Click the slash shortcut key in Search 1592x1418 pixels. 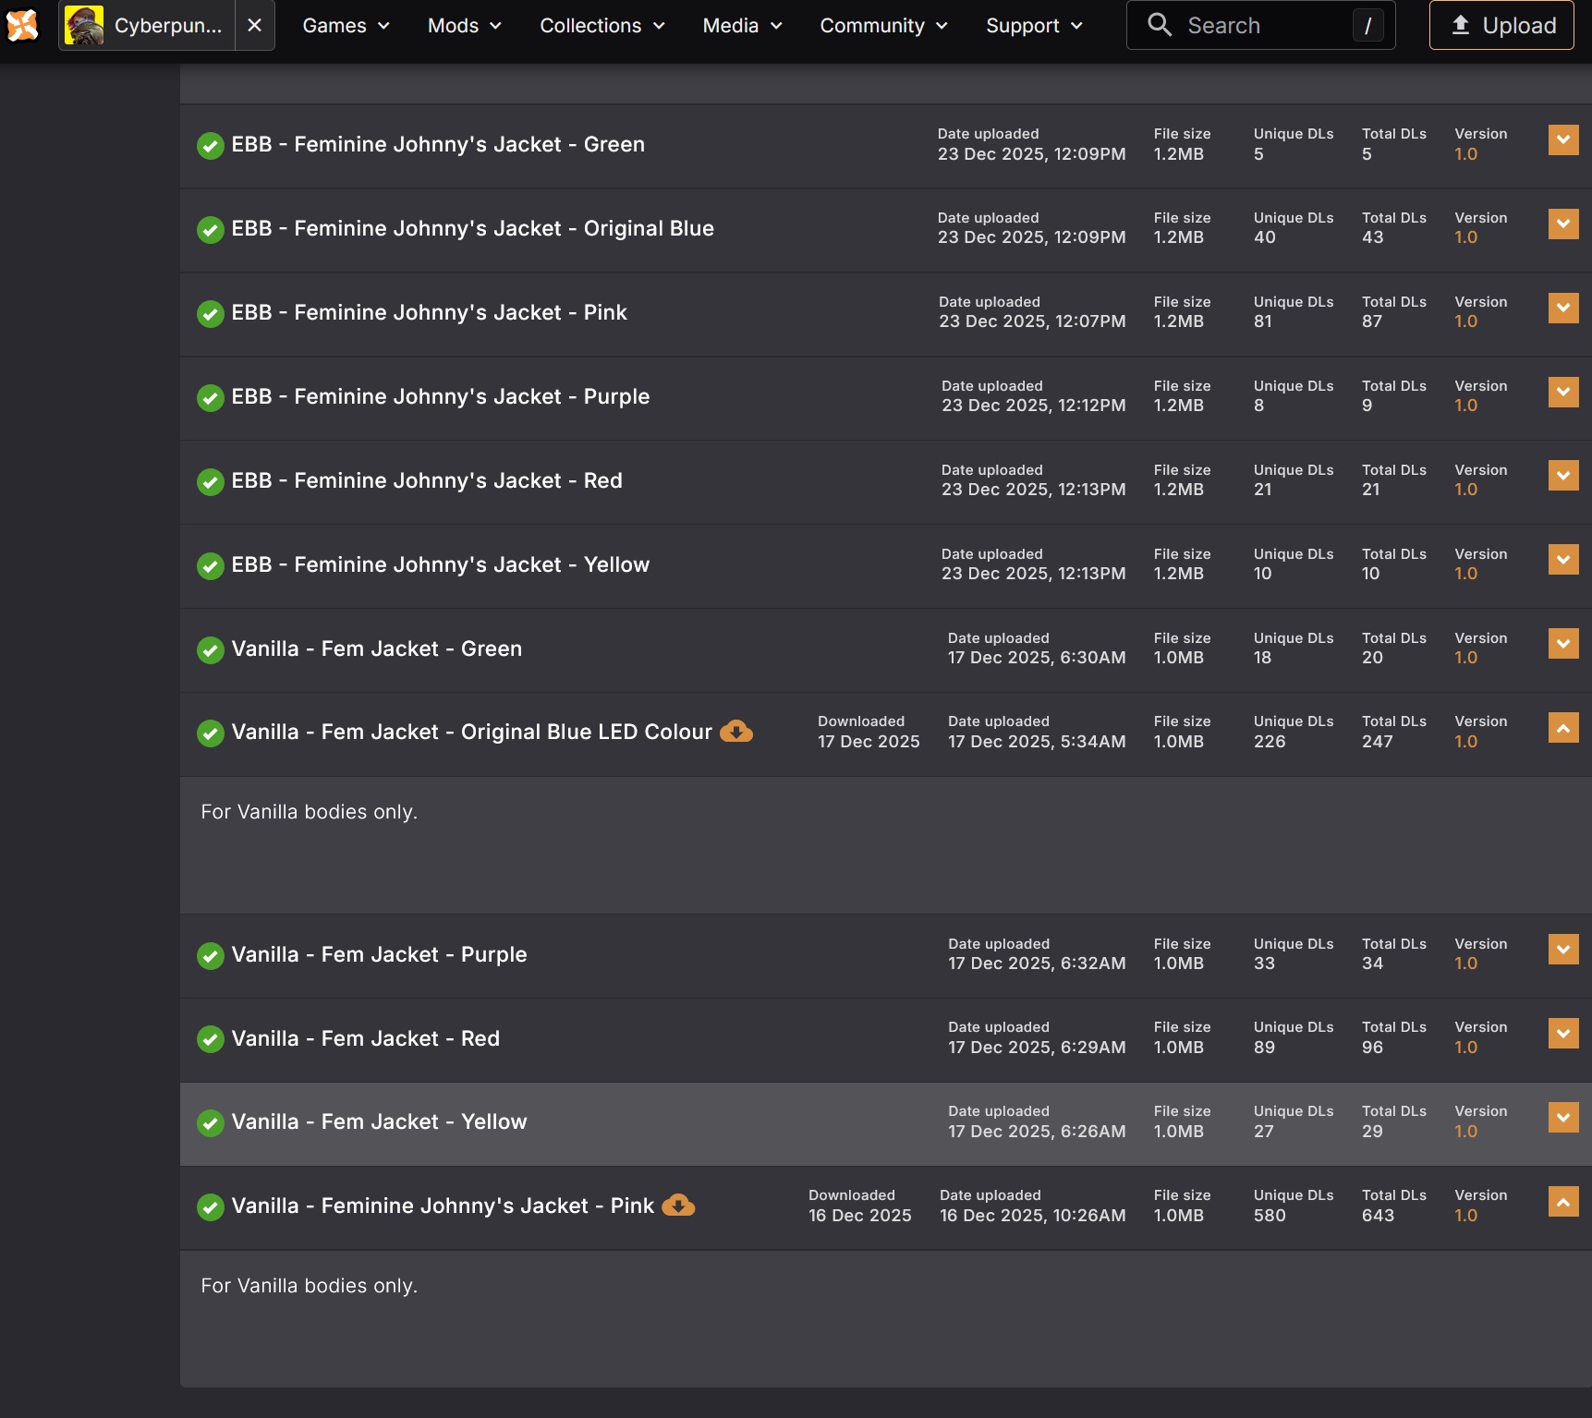pos(1367,26)
